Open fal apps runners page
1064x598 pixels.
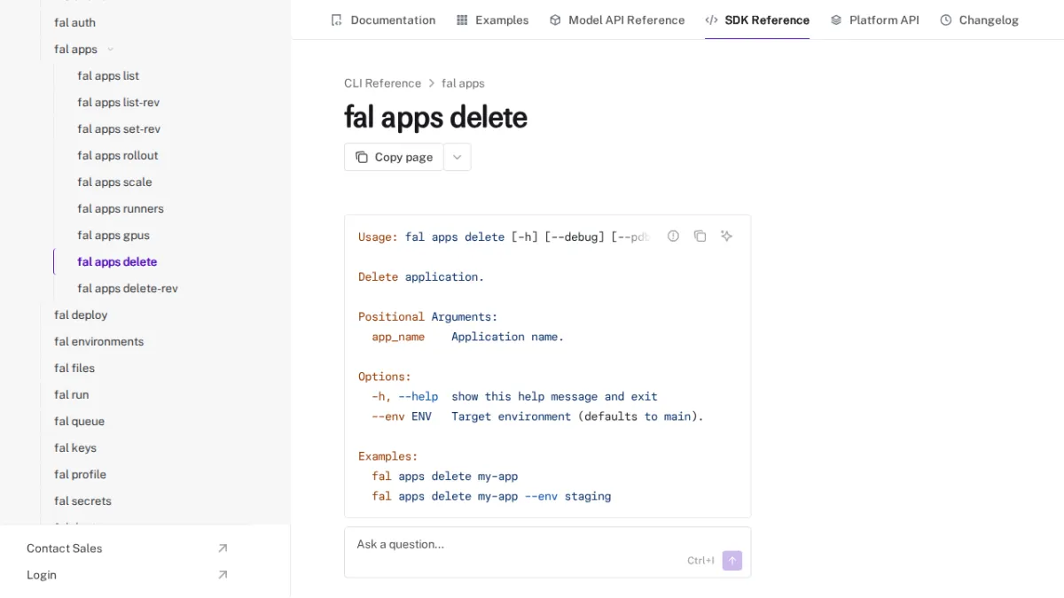pyautogui.click(x=121, y=209)
